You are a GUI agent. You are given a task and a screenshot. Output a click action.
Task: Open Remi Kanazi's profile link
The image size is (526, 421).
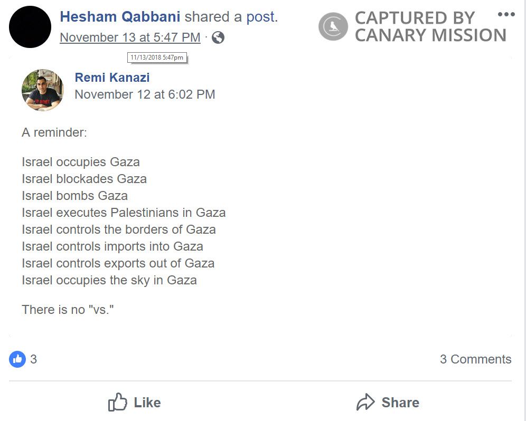pos(111,77)
